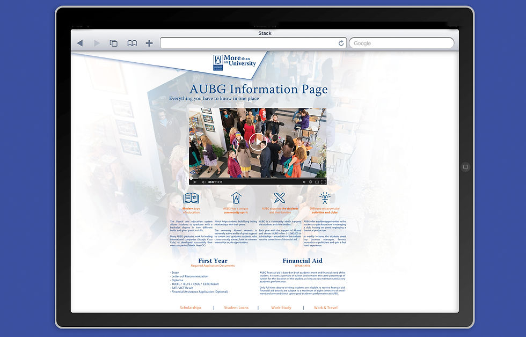
Task: Reload the page with refresh icon
Action: (x=341, y=43)
